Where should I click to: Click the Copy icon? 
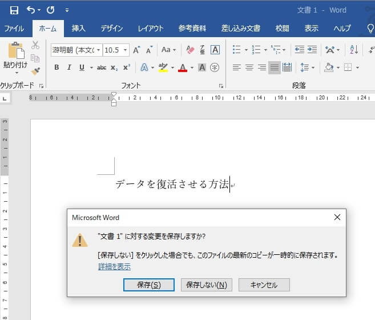[35, 58]
